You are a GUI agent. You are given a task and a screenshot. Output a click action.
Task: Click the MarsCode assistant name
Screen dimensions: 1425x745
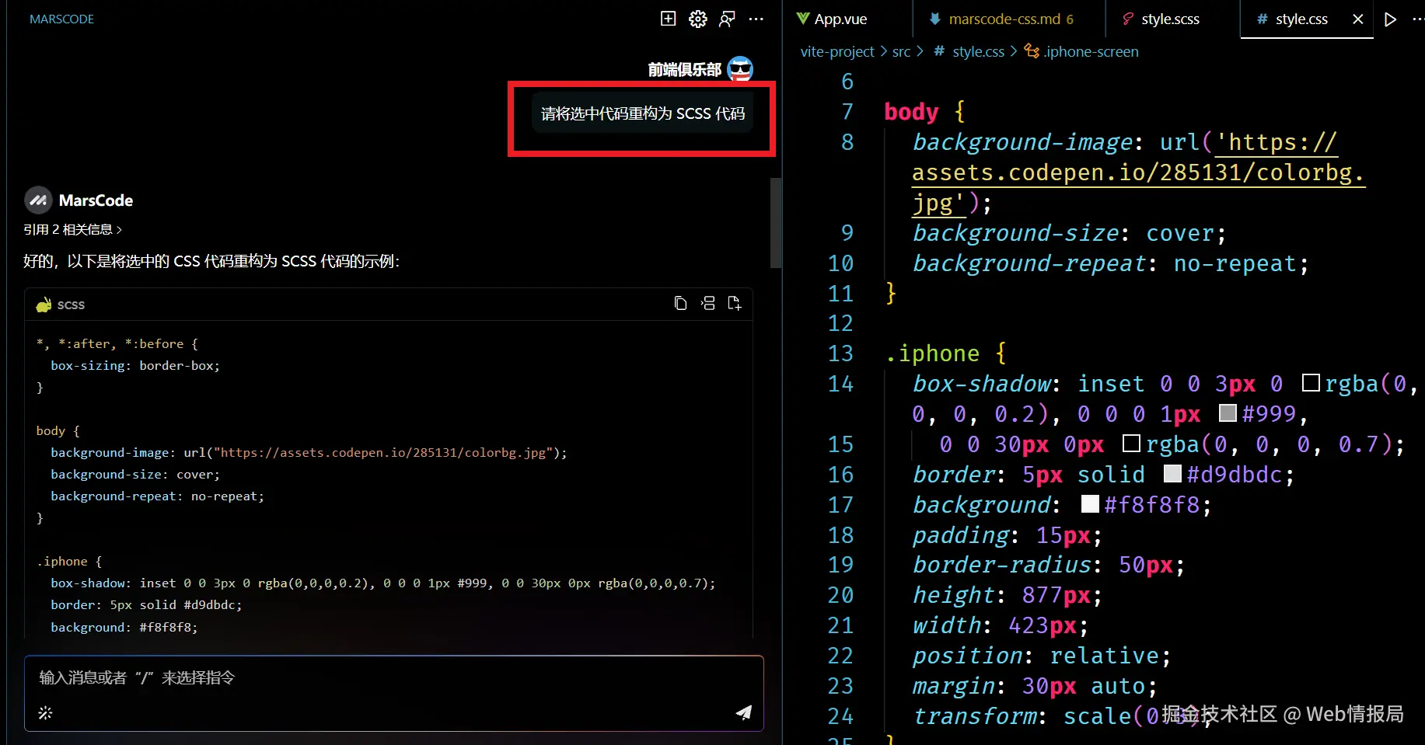[96, 200]
